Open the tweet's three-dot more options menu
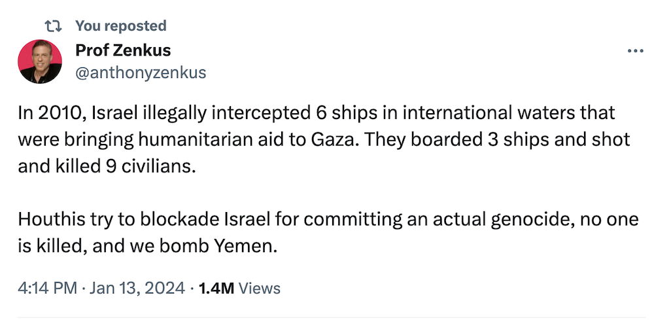 635,51
